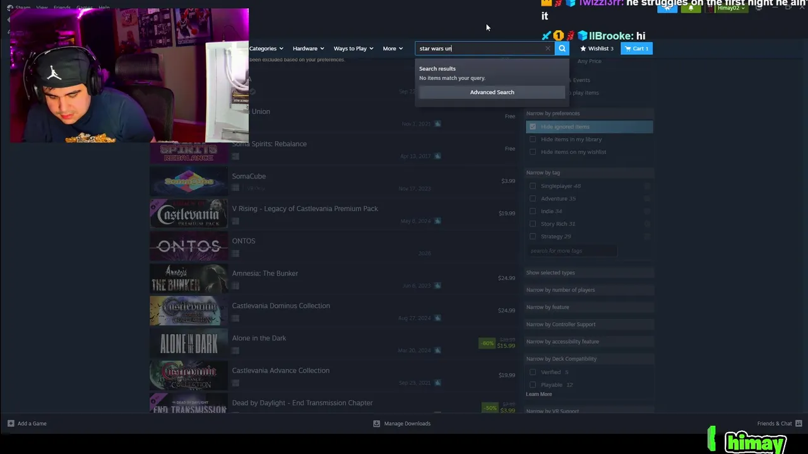Viewport: 808px width, 454px height.
Task: Expand Show selected types section
Action: click(x=589, y=272)
